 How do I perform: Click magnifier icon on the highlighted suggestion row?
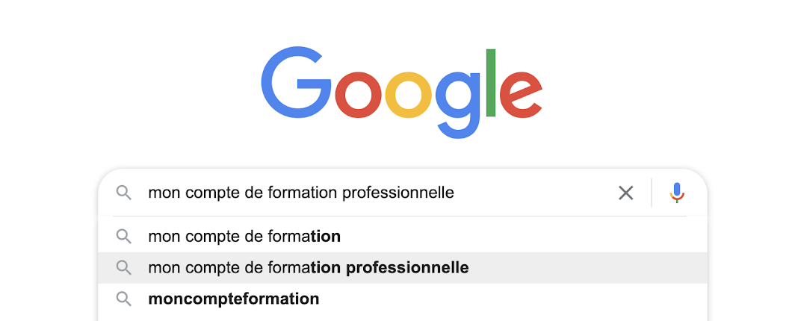pyautogui.click(x=124, y=267)
